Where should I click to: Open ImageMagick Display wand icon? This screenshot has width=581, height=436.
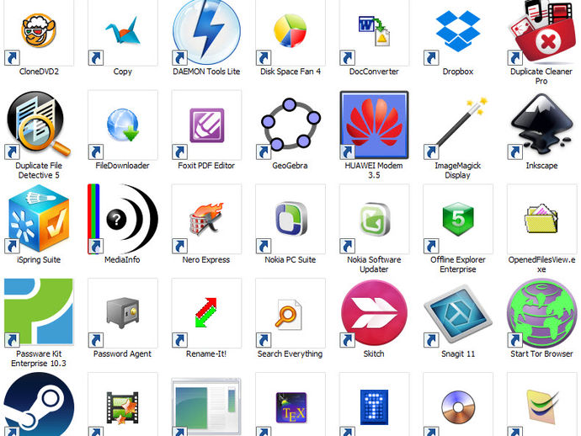pyautogui.click(x=458, y=125)
